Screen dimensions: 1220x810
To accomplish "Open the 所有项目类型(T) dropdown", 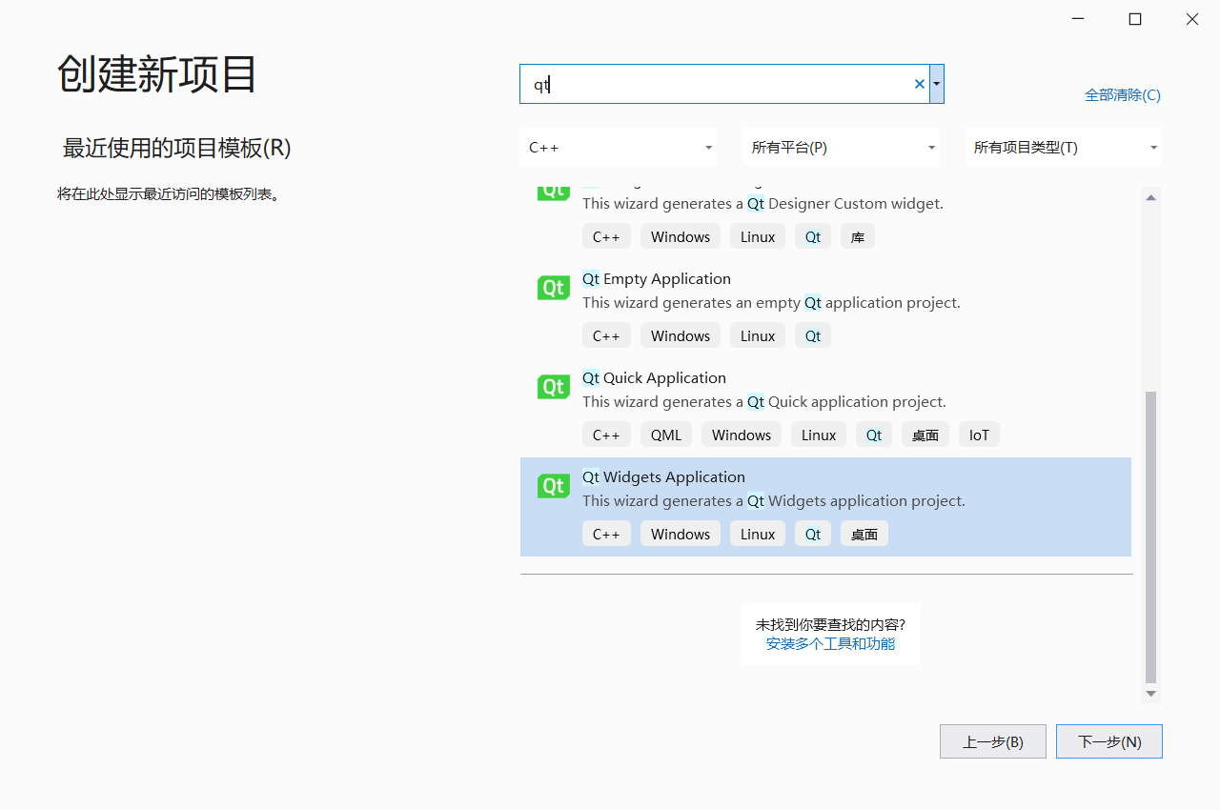I will [1064, 148].
